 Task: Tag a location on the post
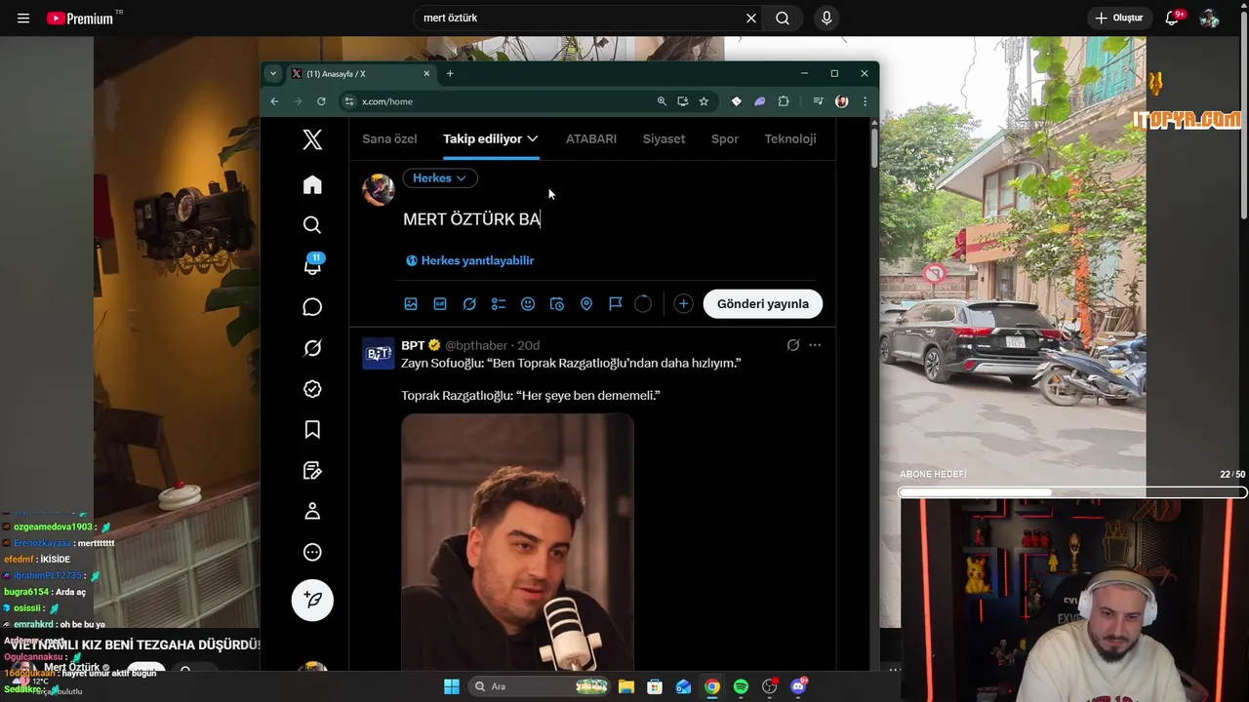pyautogui.click(x=586, y=304)
